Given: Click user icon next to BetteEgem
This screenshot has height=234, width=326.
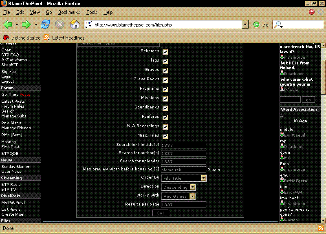Looking at the screenshot, I should (x=282, y=180).
